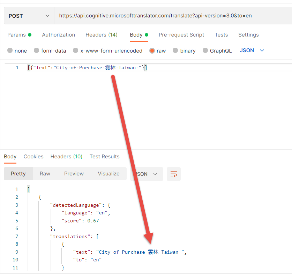Open response Headers (10) tab

point(66,157)
